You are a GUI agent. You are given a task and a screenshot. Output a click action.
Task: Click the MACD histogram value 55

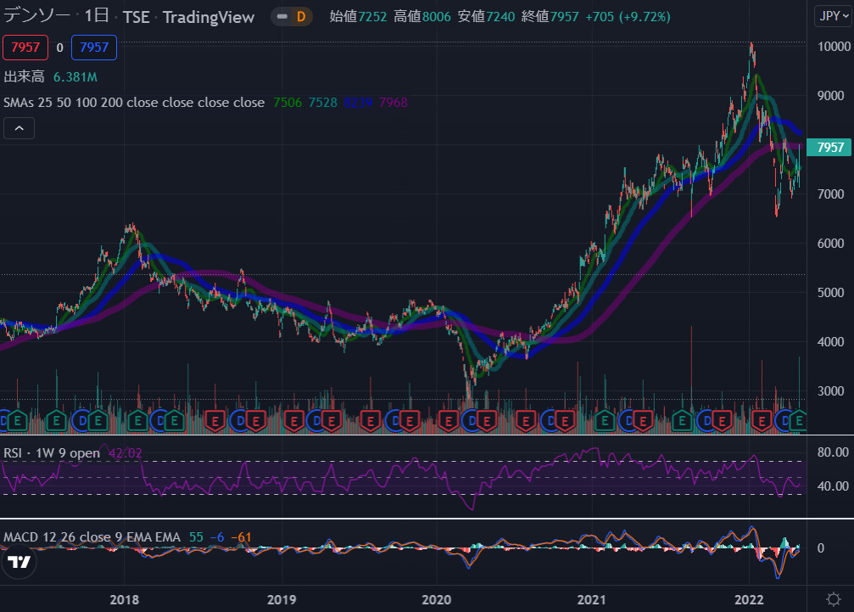[196, 537]
